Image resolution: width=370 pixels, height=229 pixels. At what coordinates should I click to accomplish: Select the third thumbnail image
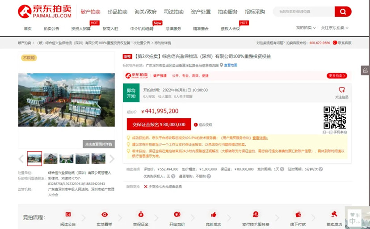(x=66, y=158)
